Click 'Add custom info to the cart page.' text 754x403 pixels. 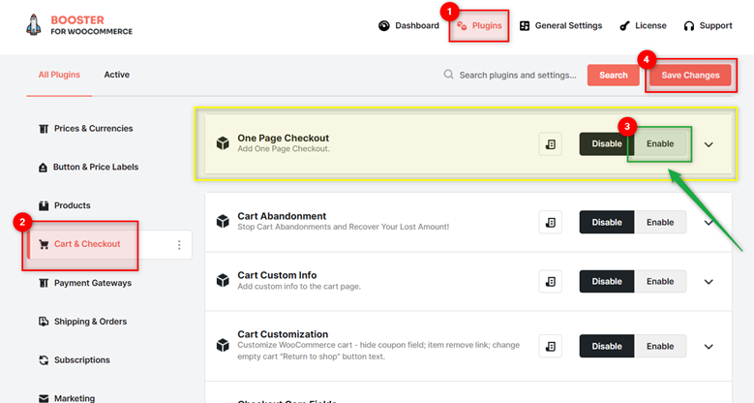[x=299, y=287]
